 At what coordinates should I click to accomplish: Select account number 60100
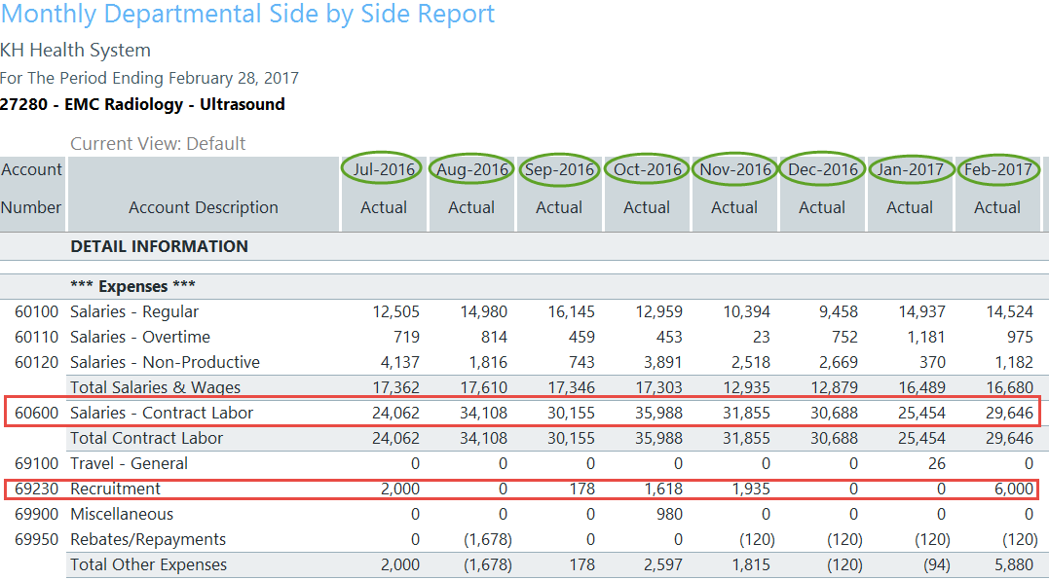37,311
